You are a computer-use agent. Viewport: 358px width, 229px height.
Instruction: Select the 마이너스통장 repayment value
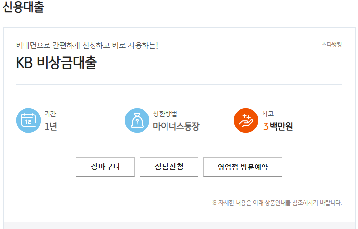point(176,127)
